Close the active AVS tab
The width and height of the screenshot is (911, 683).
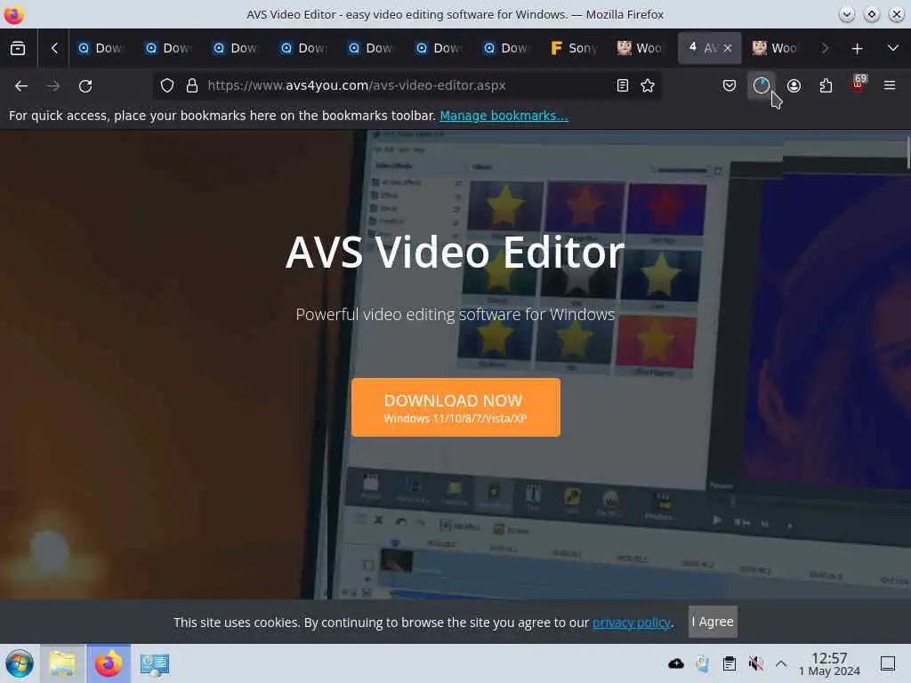[728, 48]
